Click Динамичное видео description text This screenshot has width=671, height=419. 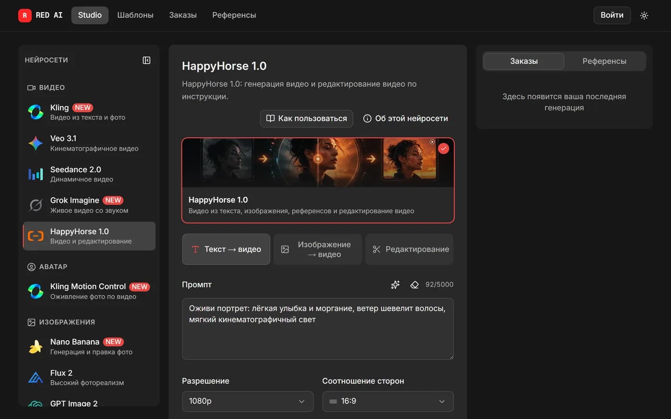point(82,179)
